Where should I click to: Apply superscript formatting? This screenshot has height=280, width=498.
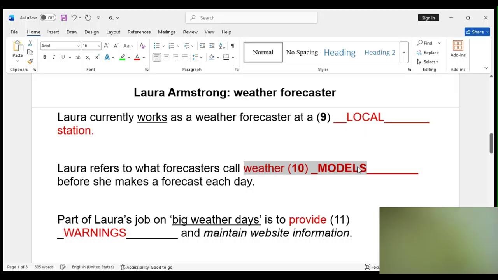[97, 57]
